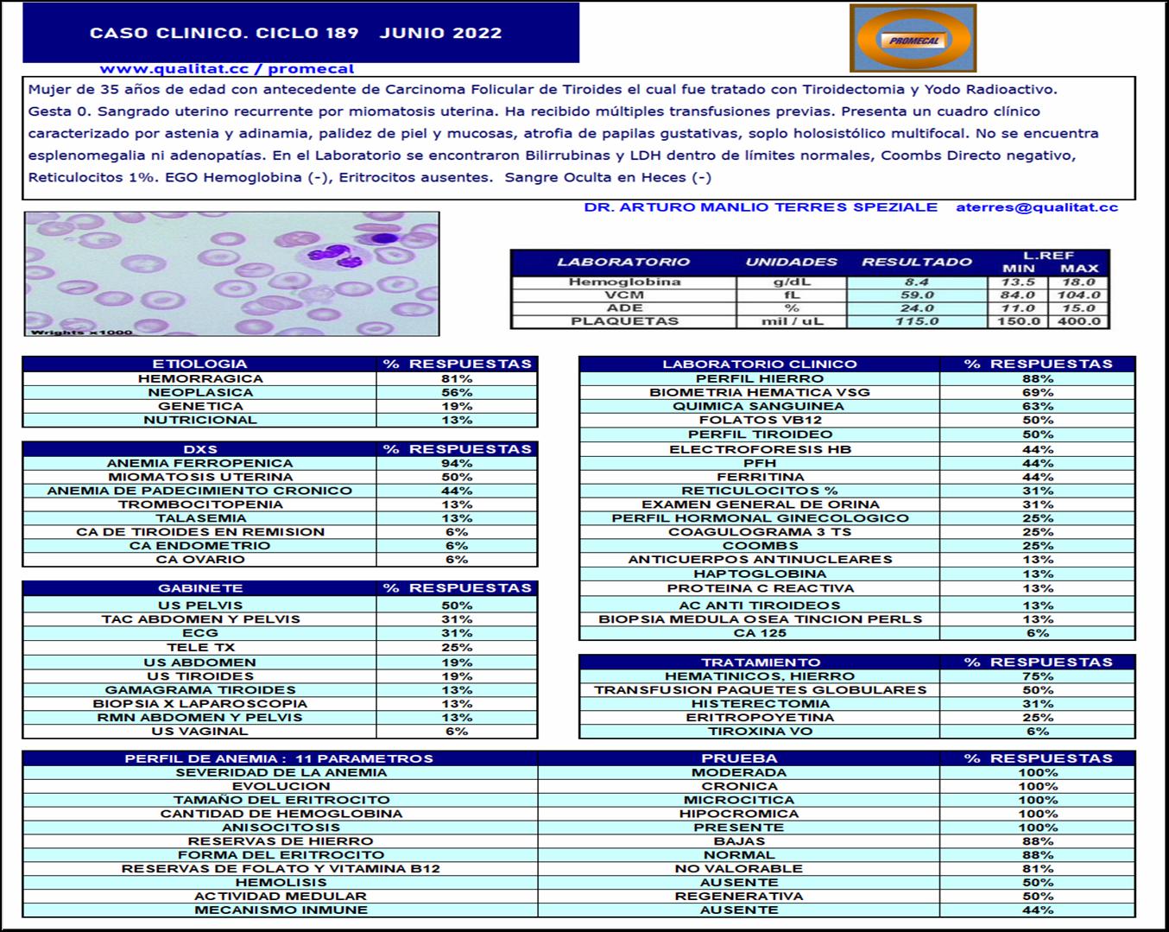Click the QUIMICA SANGUINEA row

point(857,406)
